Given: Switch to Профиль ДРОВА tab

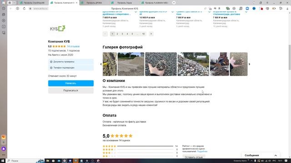Looking at the screenshot, I should coord(94,3).
